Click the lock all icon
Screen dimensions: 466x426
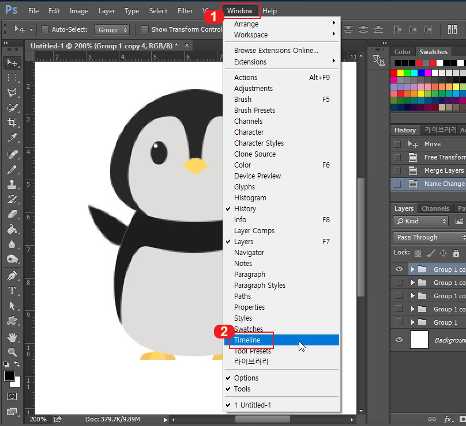click(x=456, y=253)
